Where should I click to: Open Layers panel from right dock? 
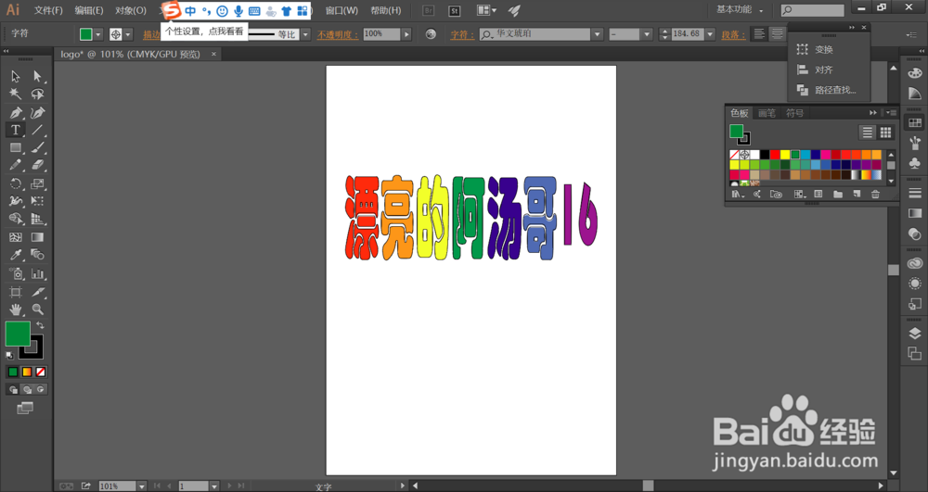tap(914, 334)
